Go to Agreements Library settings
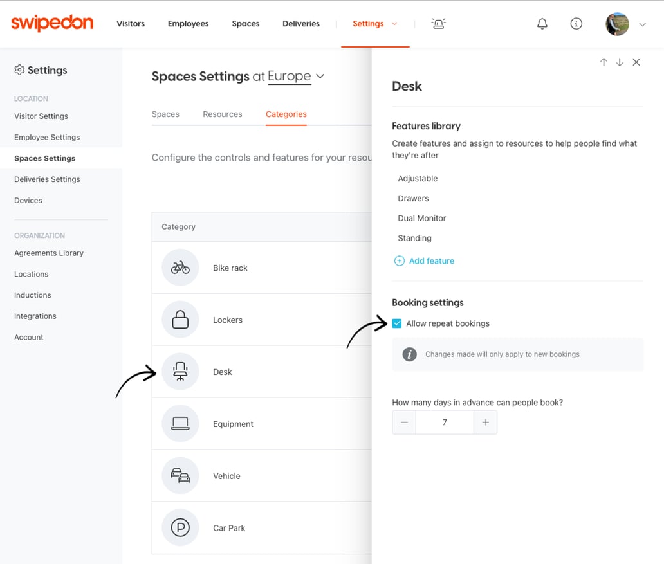The height and width of the screenshot is (564, 664). click(x=48, y=253)
